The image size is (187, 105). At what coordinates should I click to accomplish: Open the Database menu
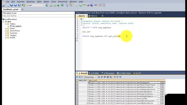pos(30,2)
